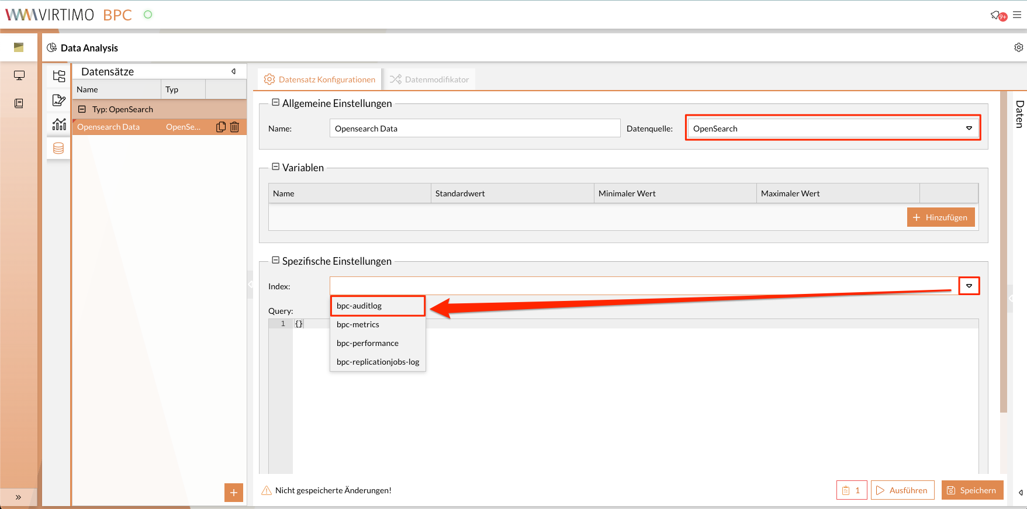Click the Variablen Name column header
The width and height of the screenshot is (1027, 509).
point(350,193)
